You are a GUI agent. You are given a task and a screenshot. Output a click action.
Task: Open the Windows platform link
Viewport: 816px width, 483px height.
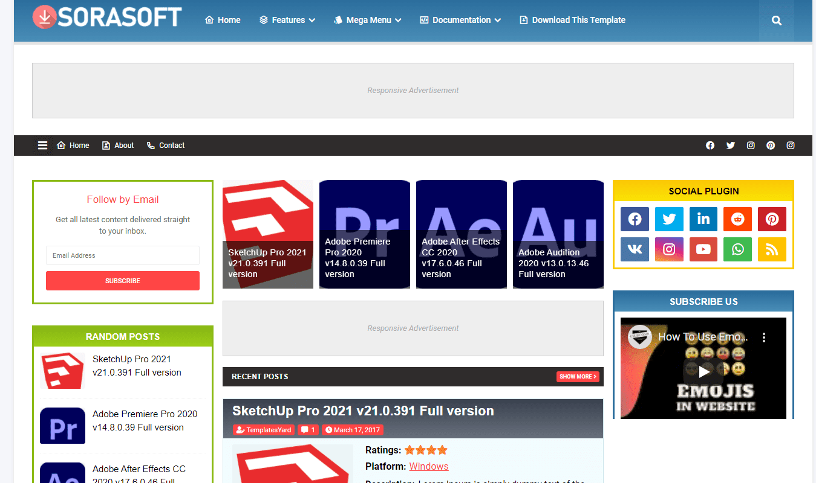[429, 466]
